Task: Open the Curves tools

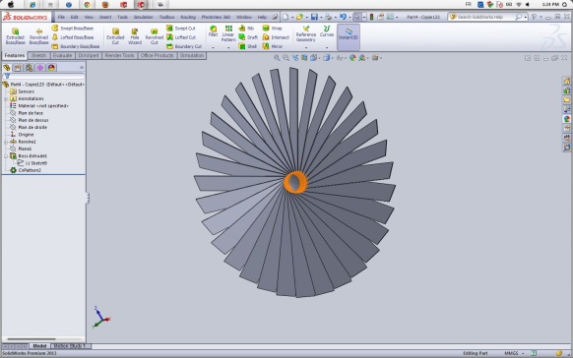Action: [x=327, y=31]
